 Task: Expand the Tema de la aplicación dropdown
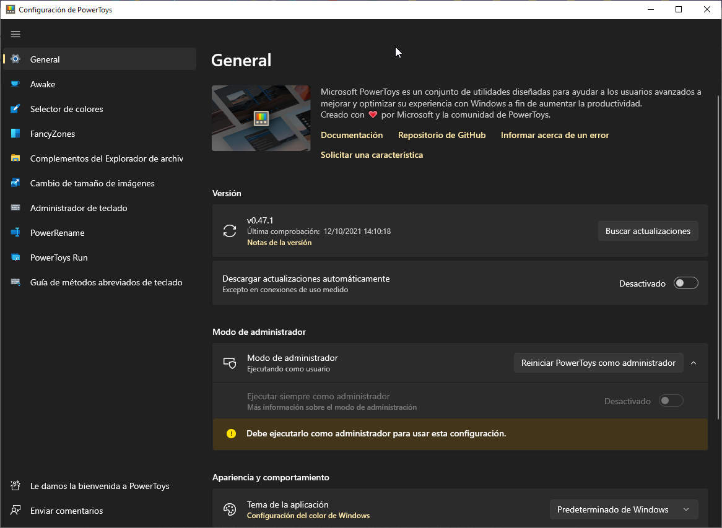624,509
